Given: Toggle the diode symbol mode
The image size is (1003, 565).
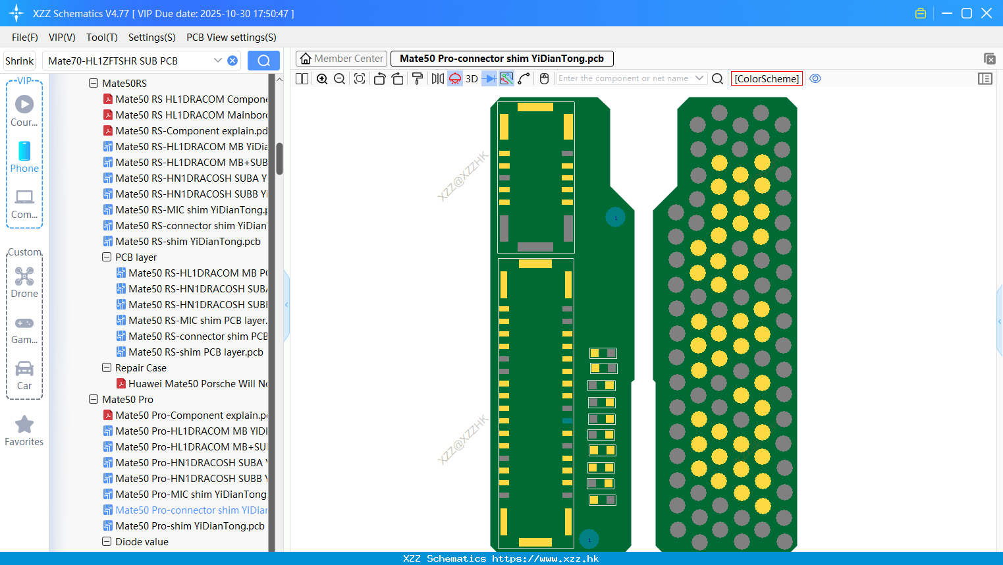Looking at the screenshot, I should pyautogui.click(x=489, y=78).
